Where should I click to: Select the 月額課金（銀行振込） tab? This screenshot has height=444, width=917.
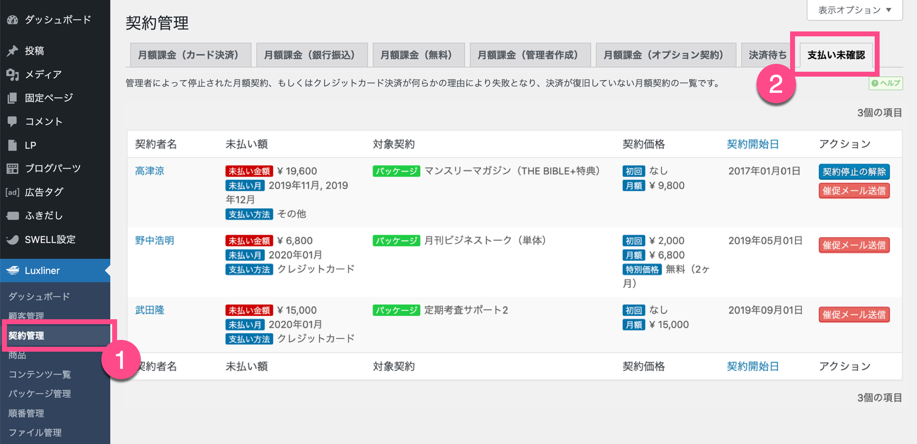[x=311, y=55]
